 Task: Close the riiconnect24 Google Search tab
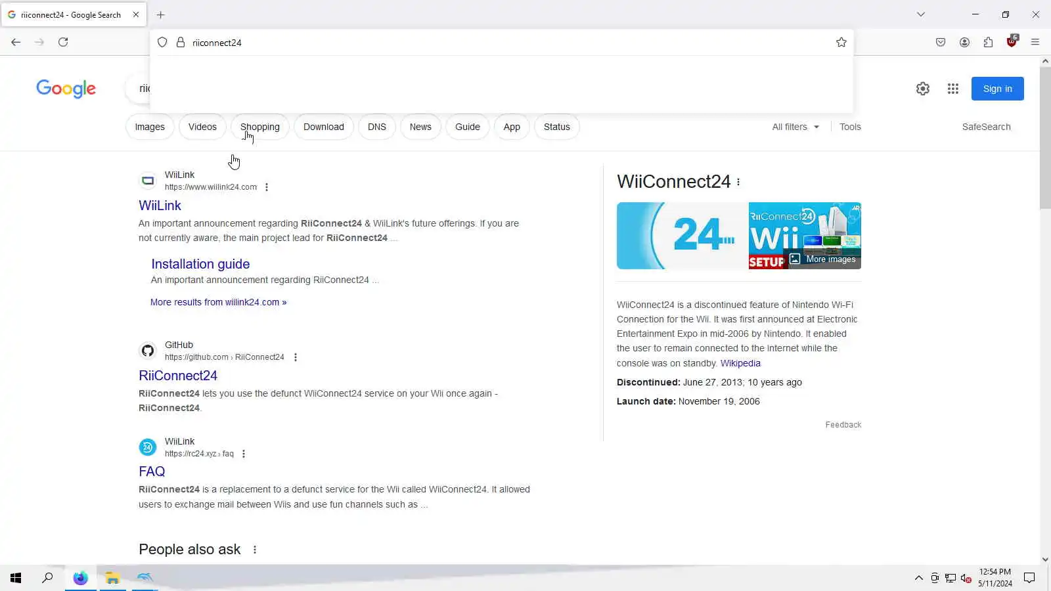pyautogui.click(x=136, y=14)
